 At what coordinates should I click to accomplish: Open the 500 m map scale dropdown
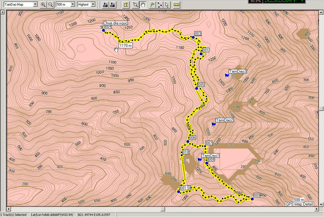[72, 4]
